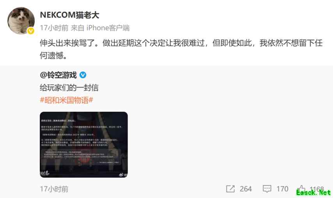
Task: Click the like count 1168
Action: coord(317,189)
